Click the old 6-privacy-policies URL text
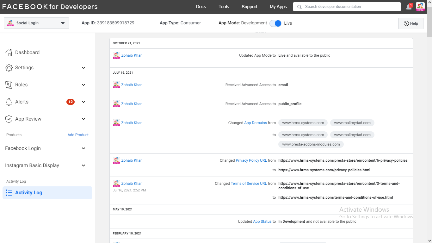Image resolution: width=432 pixels, height=243 pixels. (343, 160)
